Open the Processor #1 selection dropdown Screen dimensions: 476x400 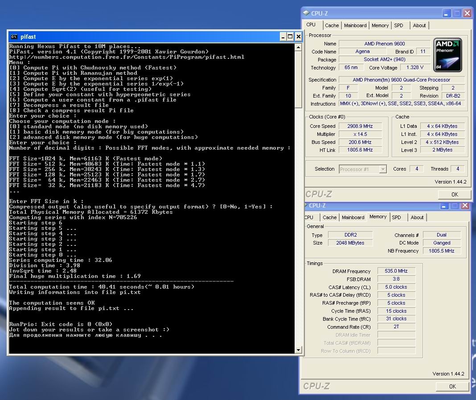coord(363,169)
